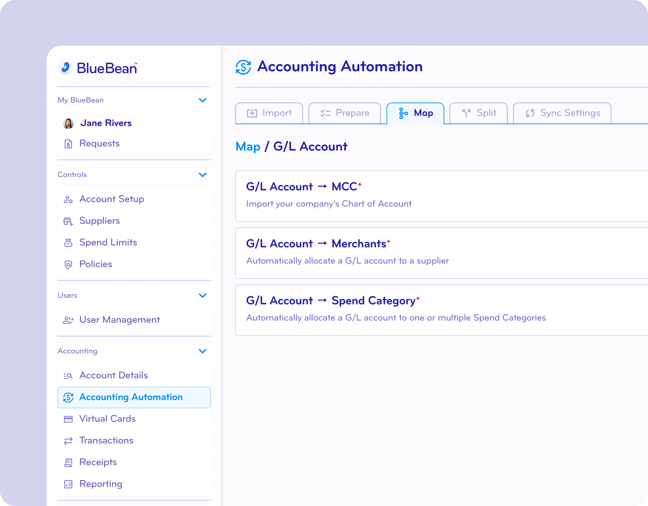The height and width of the screenshot is (506, 648).
Task: Click the Transactions arrows icon
Action: 68,440
